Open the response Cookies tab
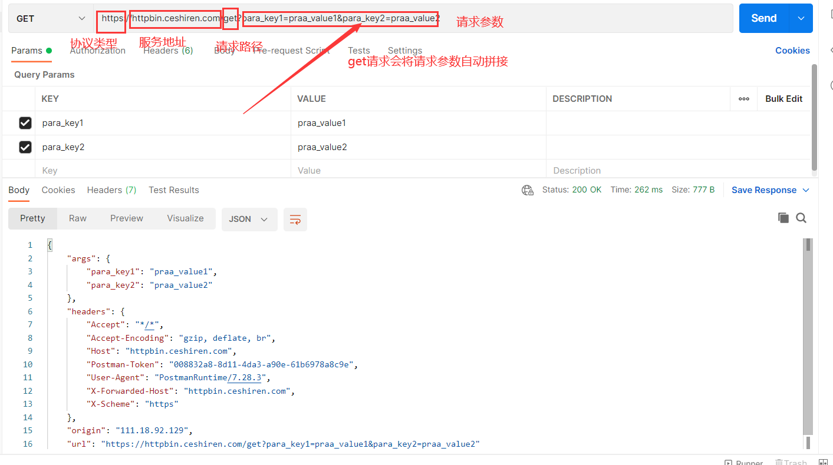 click(58, 190)
